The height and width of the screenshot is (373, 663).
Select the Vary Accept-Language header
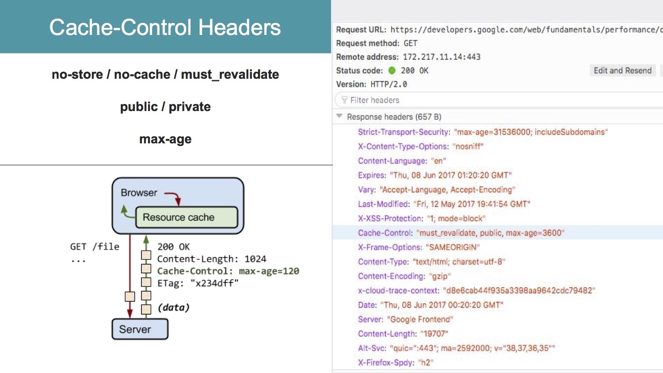(x=446, y=189)
